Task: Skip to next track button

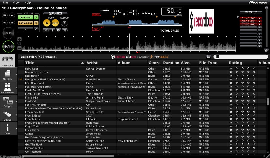Action: click(x=12, y=15)
